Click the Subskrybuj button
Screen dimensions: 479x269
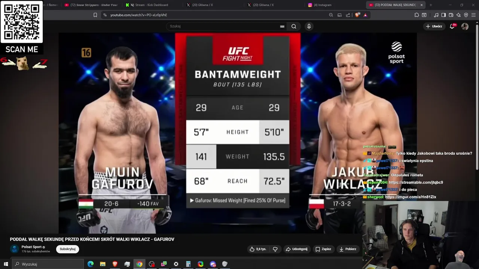point(68,249)
